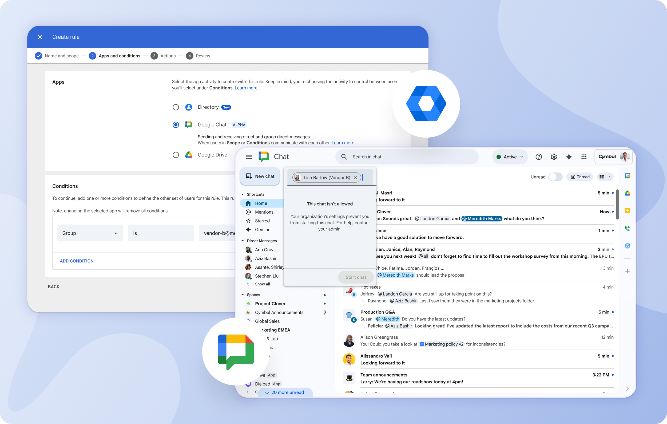Go to Mentions in shortcuts
667x424 pixels.
click(264, 212)
